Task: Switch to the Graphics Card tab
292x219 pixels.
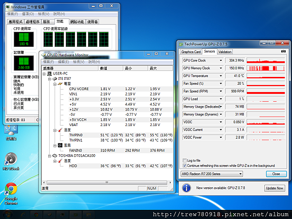Action: (x=191, y=52)
